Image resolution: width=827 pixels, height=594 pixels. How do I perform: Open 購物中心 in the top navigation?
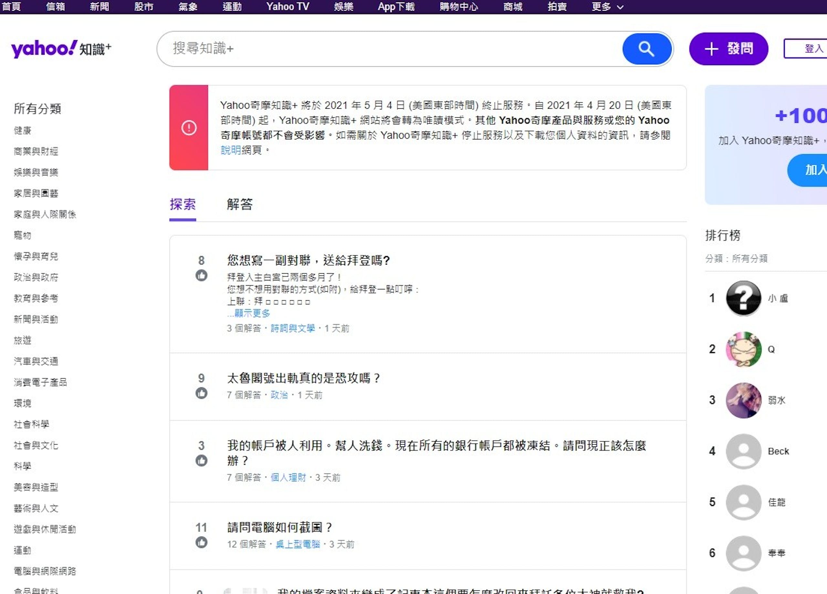[459, 6]
